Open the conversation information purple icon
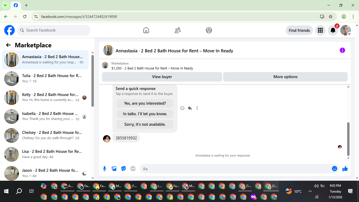Viewport: 359px width, 202px height. 342,50
